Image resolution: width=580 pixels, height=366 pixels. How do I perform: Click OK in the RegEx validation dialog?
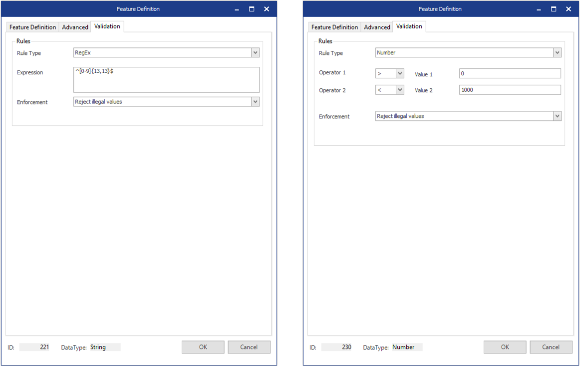click(203, 347)
